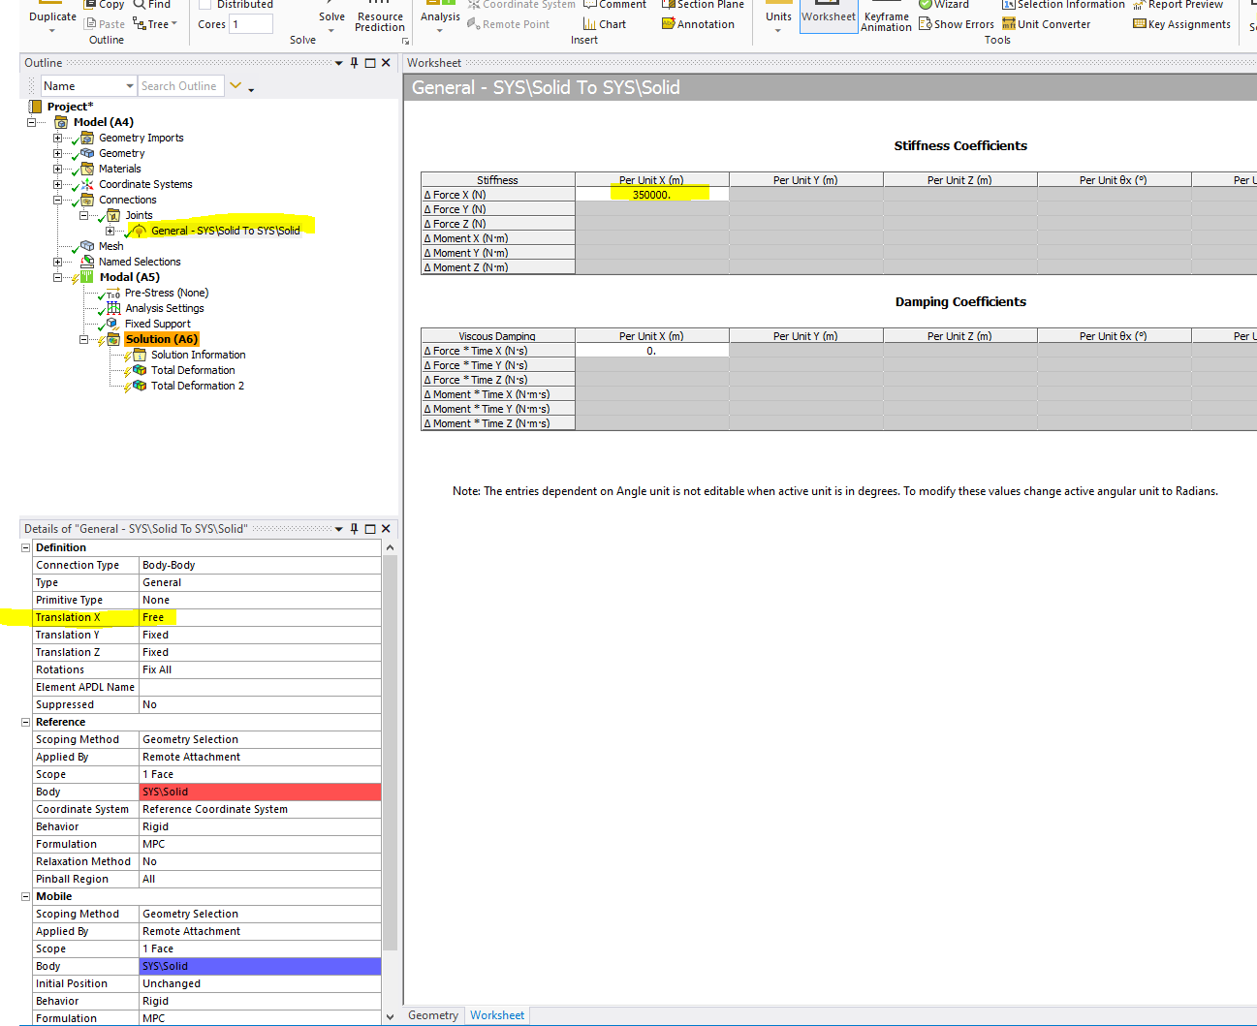
Task: Select Total Deformation 2 result
Action: pyautogui.click(x=197, y=386)
